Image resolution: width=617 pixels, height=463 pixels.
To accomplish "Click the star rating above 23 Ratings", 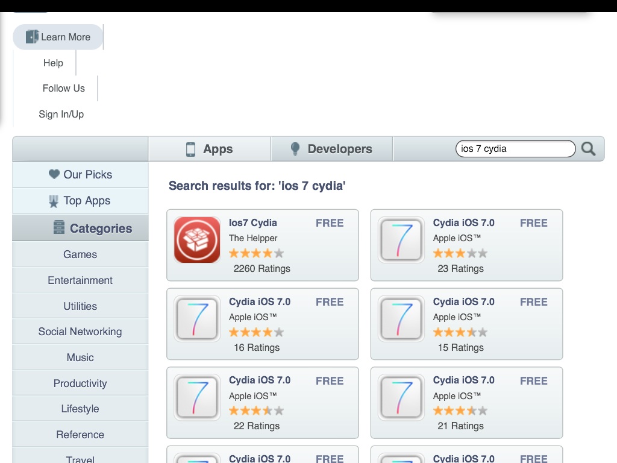I will pos(460,253).
